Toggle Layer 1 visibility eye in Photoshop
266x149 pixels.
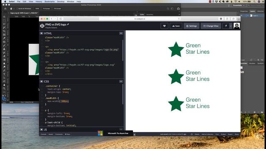coord(241,16)
